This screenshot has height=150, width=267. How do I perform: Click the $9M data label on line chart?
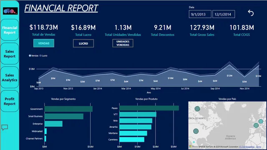coord(53,78)
